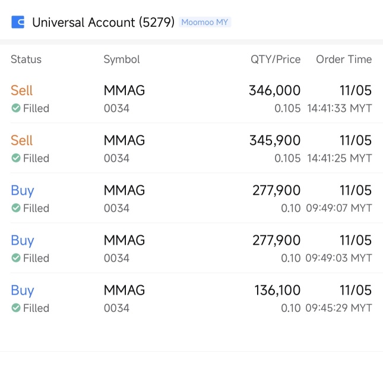The height and width of the screenshot is (366, 383).
Task: Tap the Buy label at 09:49:03
Action: click(23, 240)
